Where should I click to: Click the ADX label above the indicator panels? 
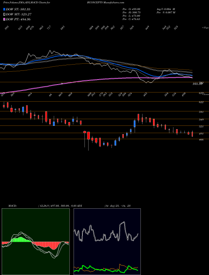click(79, 206)
